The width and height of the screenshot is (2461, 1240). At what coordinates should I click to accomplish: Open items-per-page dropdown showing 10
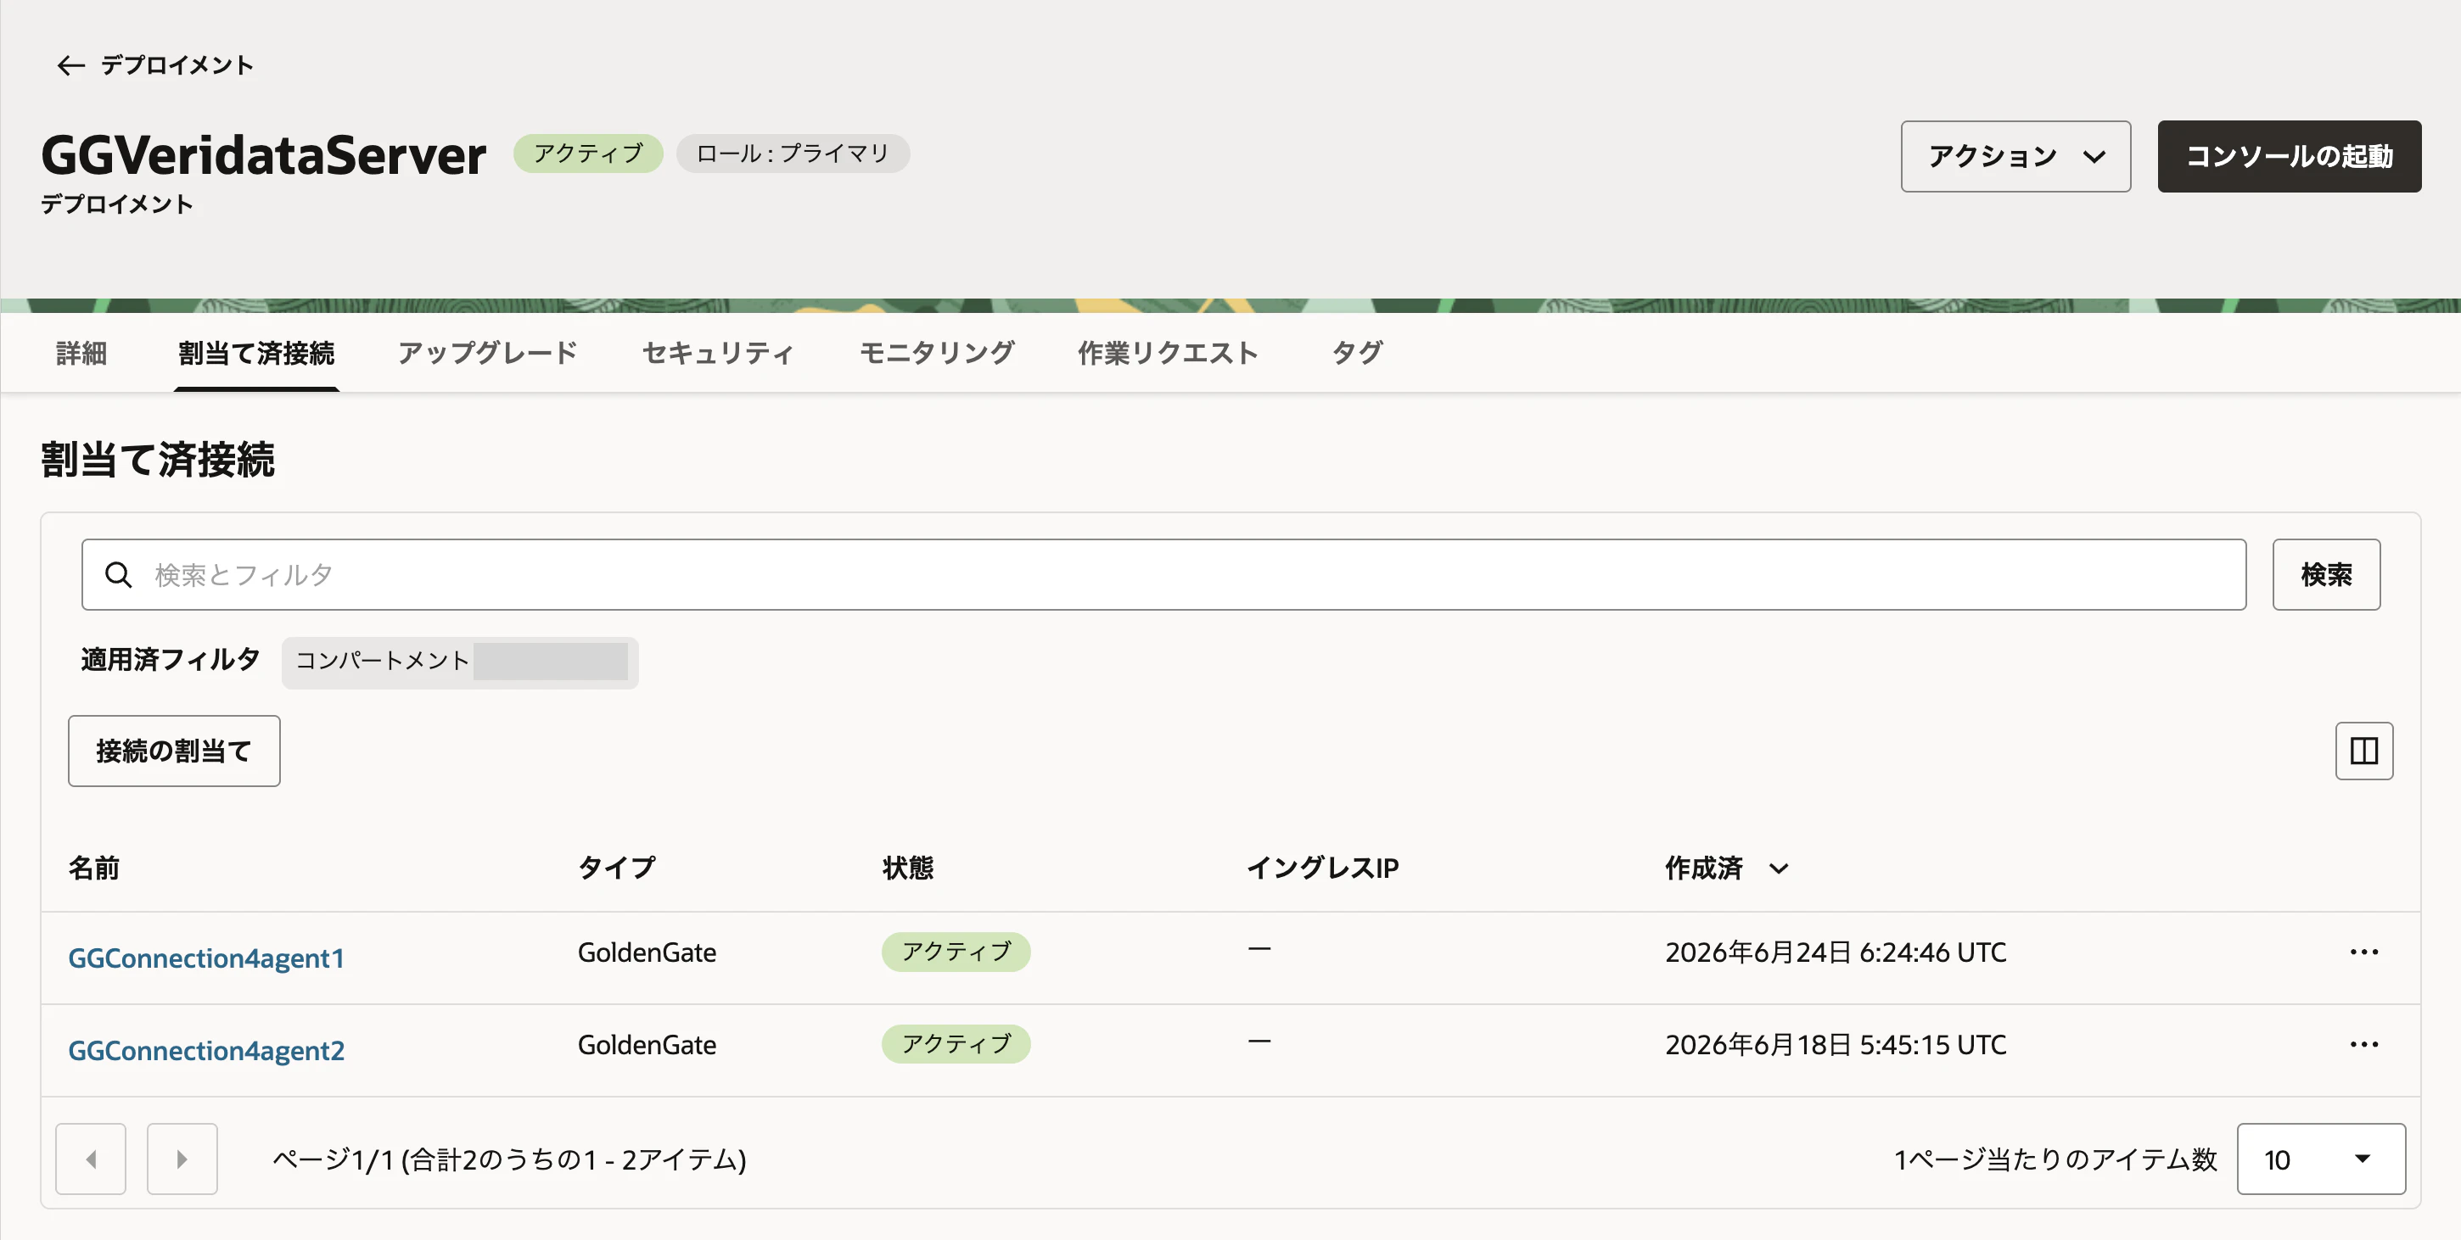click(2321, 1159)
